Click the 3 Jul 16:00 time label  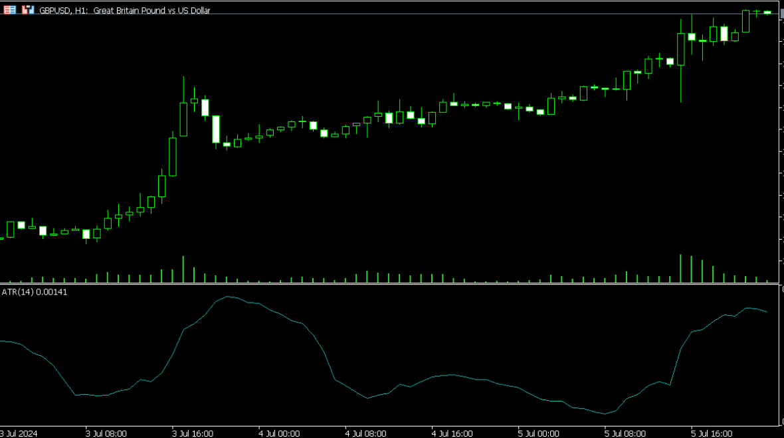point(193,433)
